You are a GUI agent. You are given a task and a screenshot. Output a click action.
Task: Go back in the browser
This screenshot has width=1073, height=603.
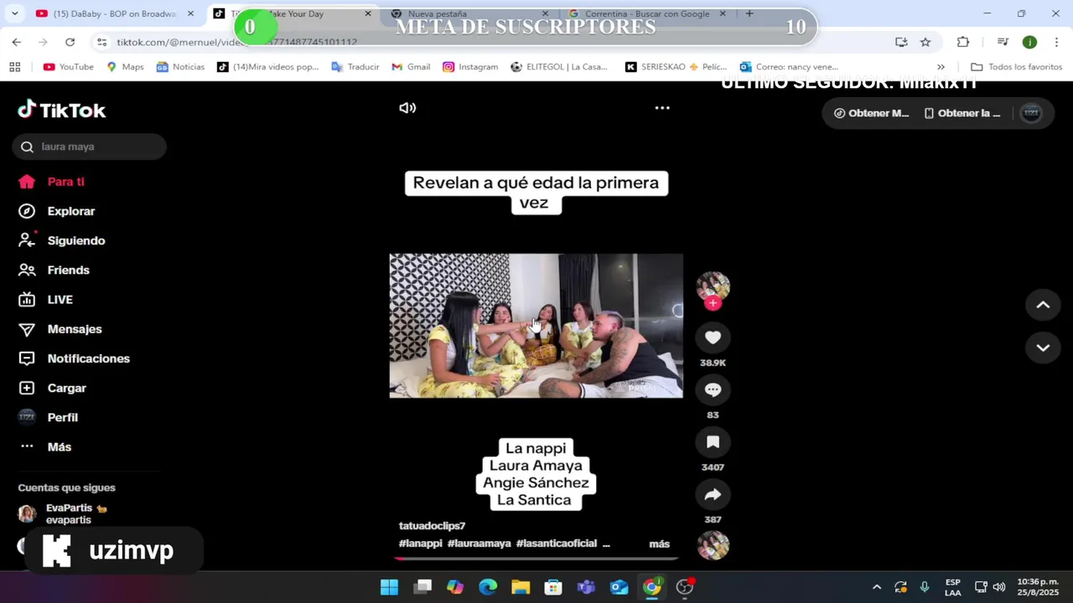(x=17, y=42)
